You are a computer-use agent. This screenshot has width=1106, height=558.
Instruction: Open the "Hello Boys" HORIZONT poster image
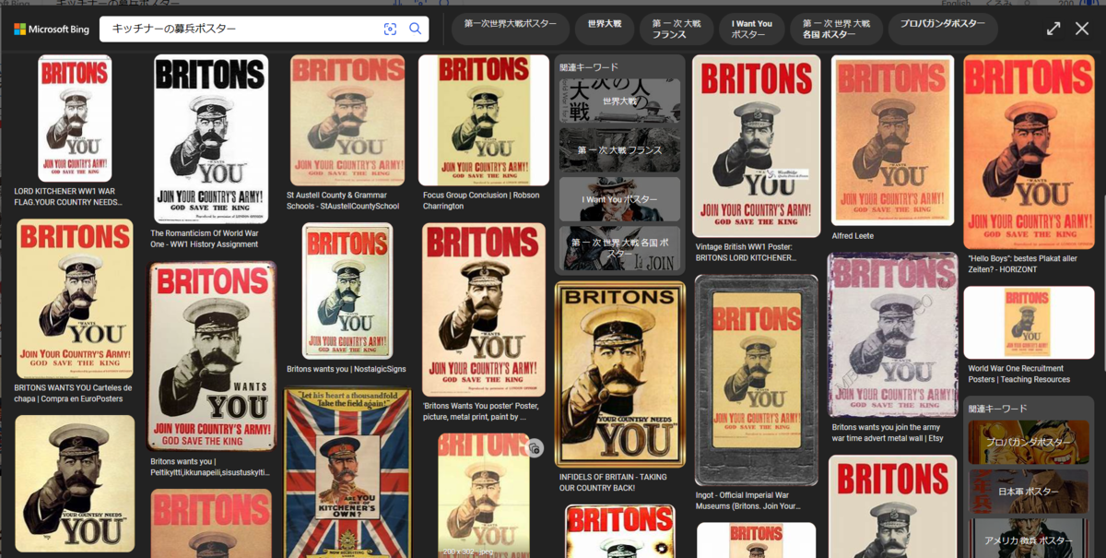tap(1029, 152)
